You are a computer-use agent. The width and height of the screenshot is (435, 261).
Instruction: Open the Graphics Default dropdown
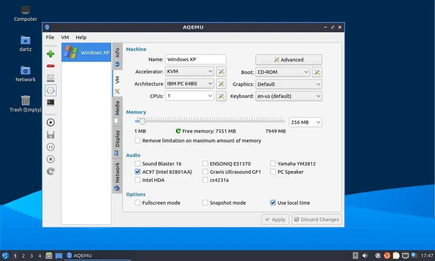click(x=289, y=84)
